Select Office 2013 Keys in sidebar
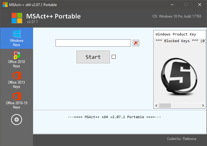Viewport: 207px width, 146px height. 16,80
